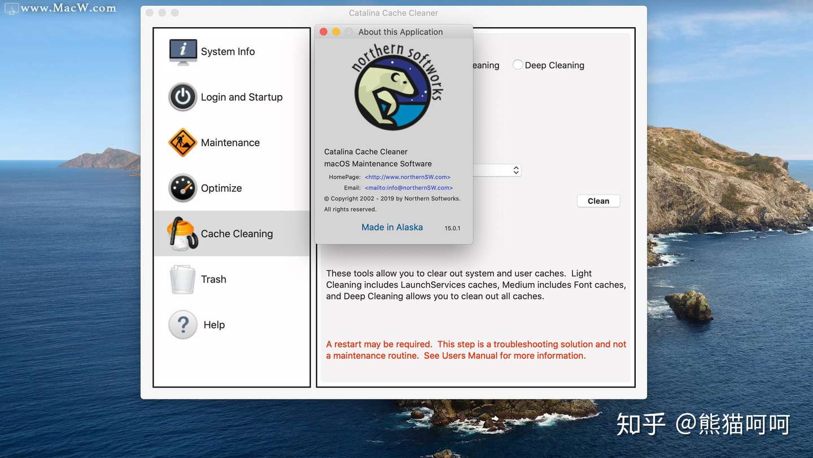
Task: Minimize the About this Application window
Action: [x=336, y=32]
